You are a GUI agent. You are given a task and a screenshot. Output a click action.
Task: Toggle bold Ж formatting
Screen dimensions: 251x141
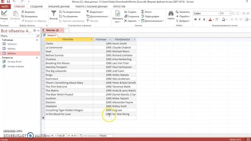[195, 20]
